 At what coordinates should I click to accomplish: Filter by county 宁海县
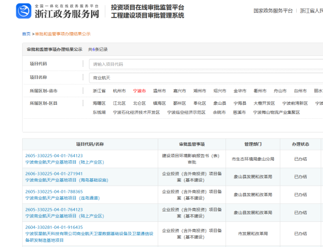click(240, 103)
